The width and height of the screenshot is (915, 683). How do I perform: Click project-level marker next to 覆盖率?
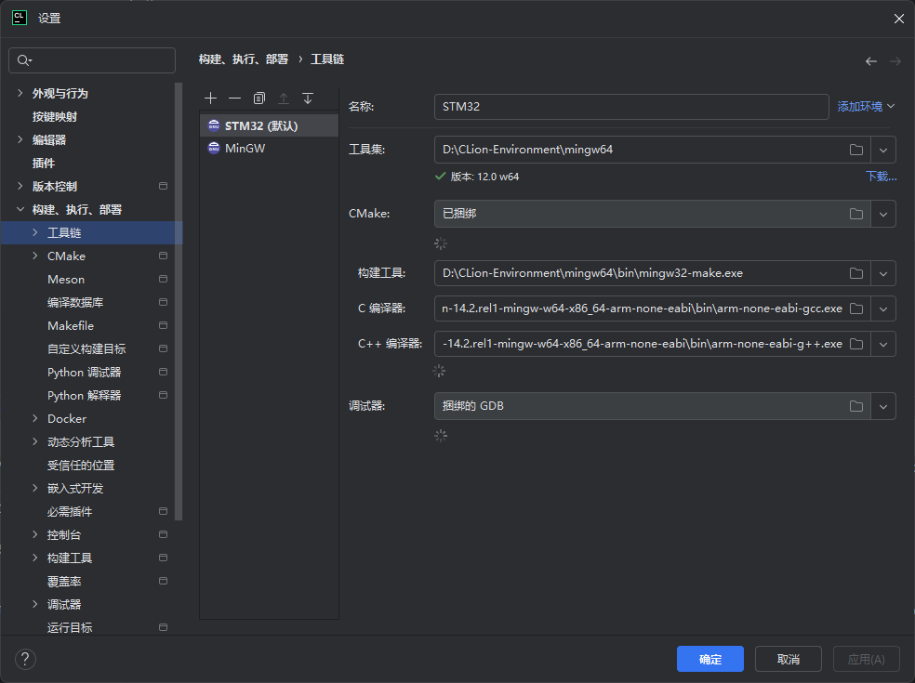164,581
